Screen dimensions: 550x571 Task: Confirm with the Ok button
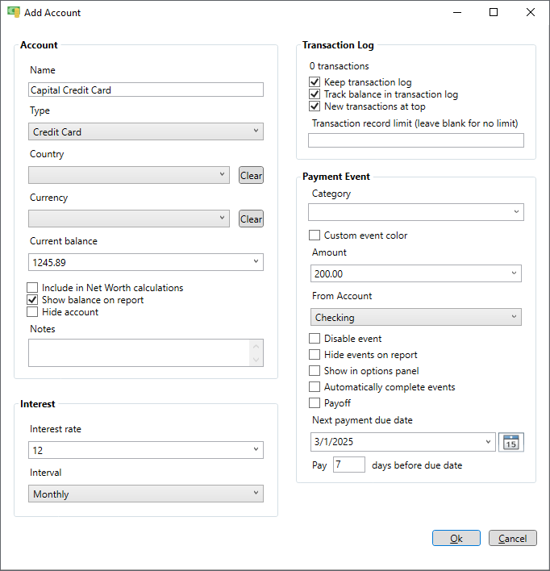point(456,538)
